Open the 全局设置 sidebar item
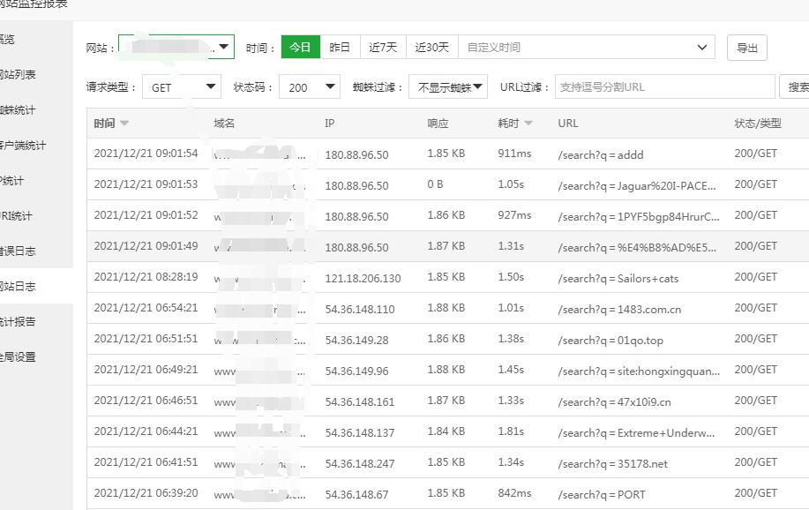The width and height of the screenshot is (809, 510). [x=18, y=356]
